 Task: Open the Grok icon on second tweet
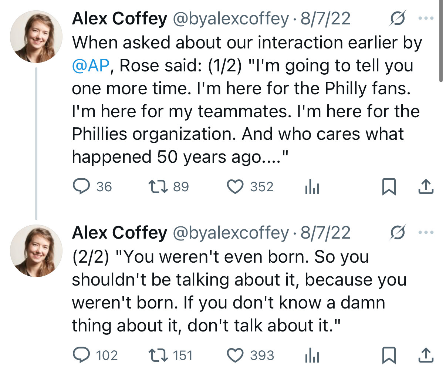(x=398, y=232)
